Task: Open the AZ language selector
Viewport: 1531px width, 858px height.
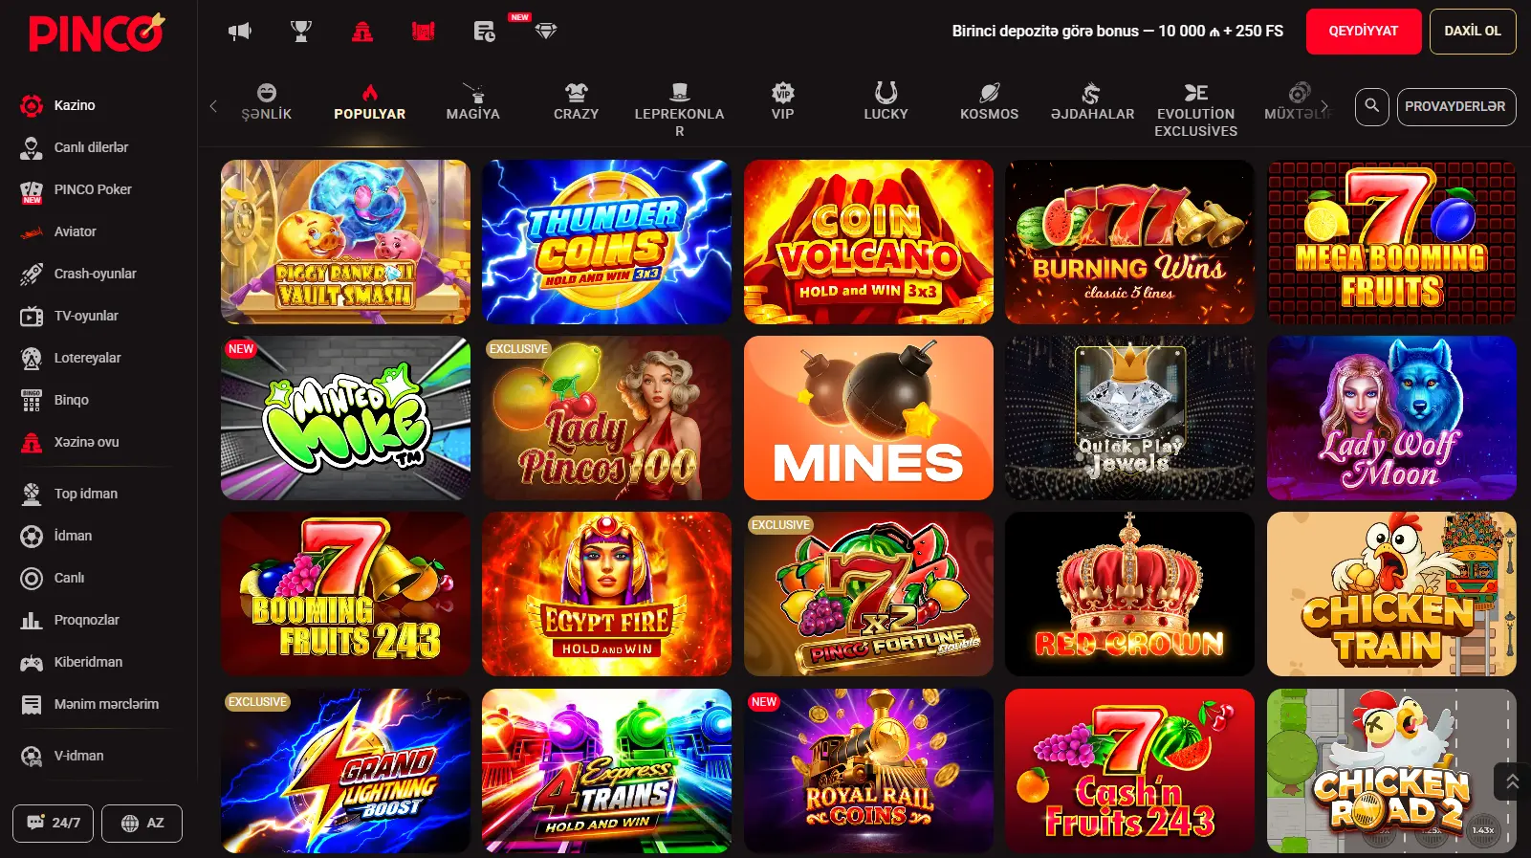Action: 142,823
